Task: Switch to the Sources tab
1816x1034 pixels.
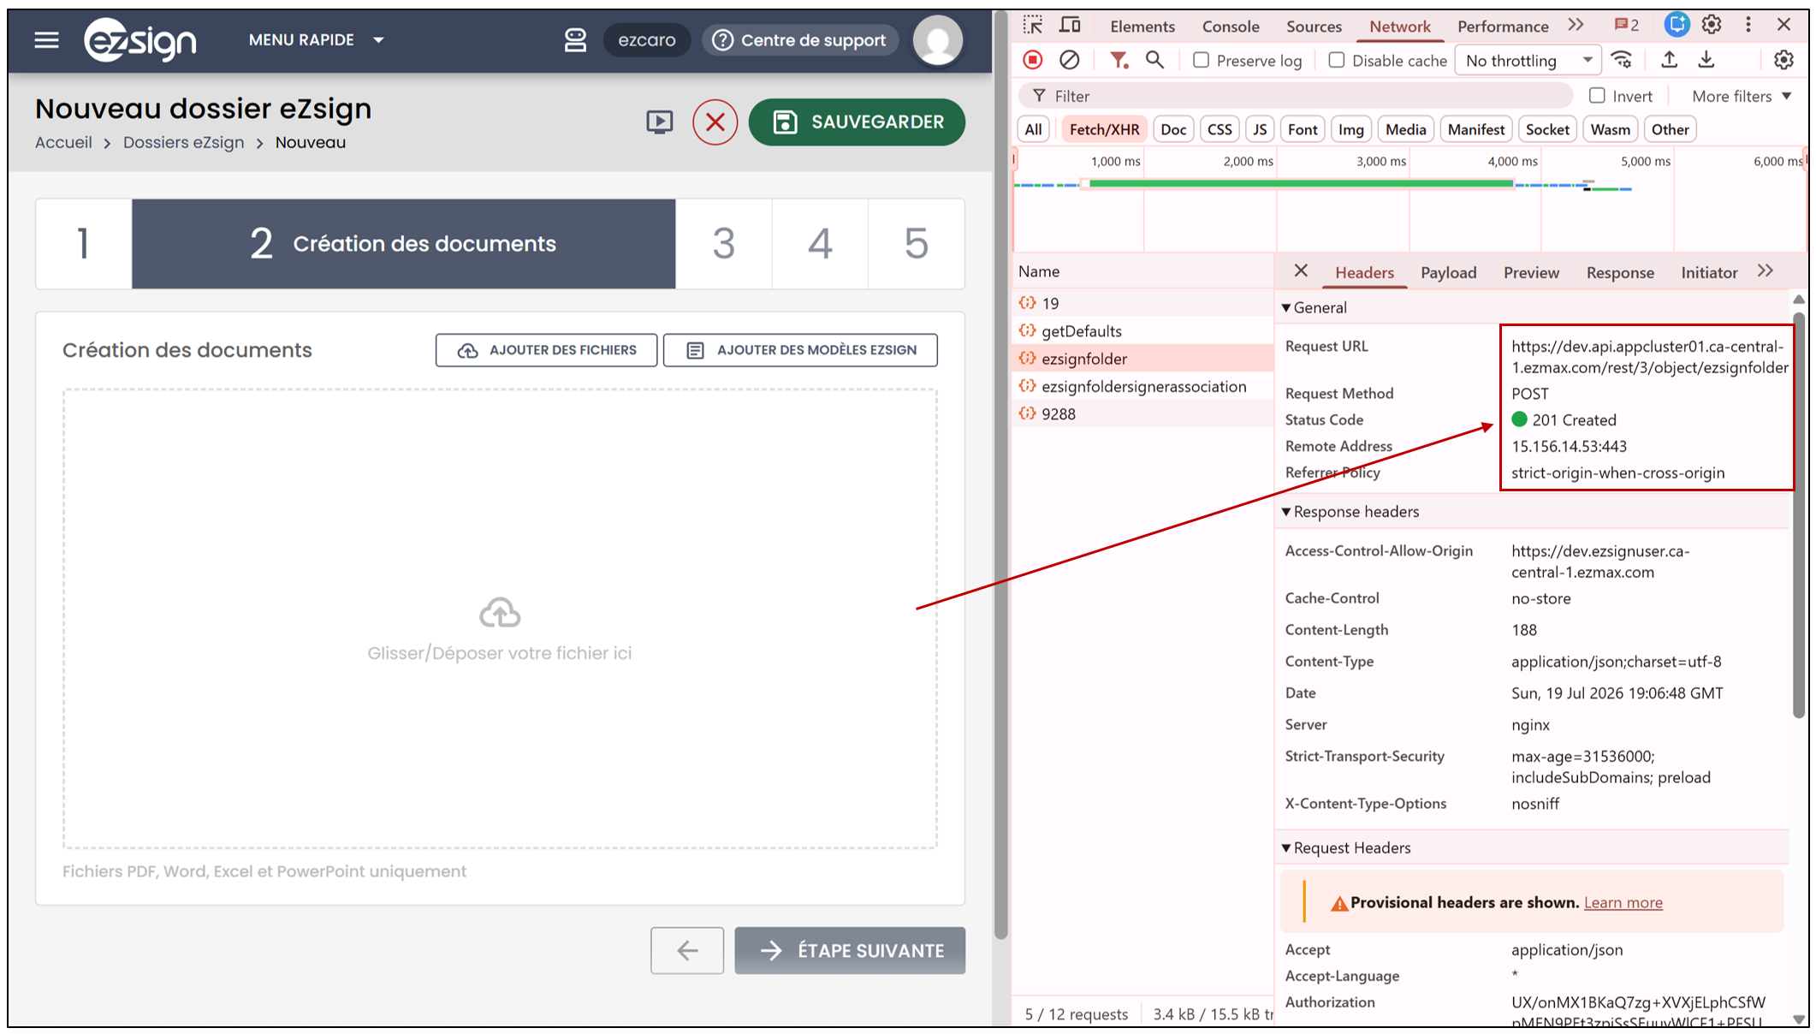Action: pyautogui.click(x=1314, y=27)
